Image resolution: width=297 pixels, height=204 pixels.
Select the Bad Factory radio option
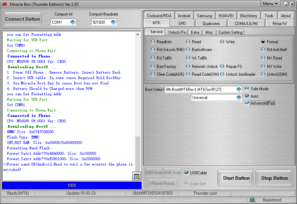point(164,67)
